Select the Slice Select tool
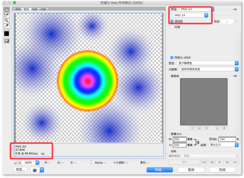The image size is (244, 178). 7,15
